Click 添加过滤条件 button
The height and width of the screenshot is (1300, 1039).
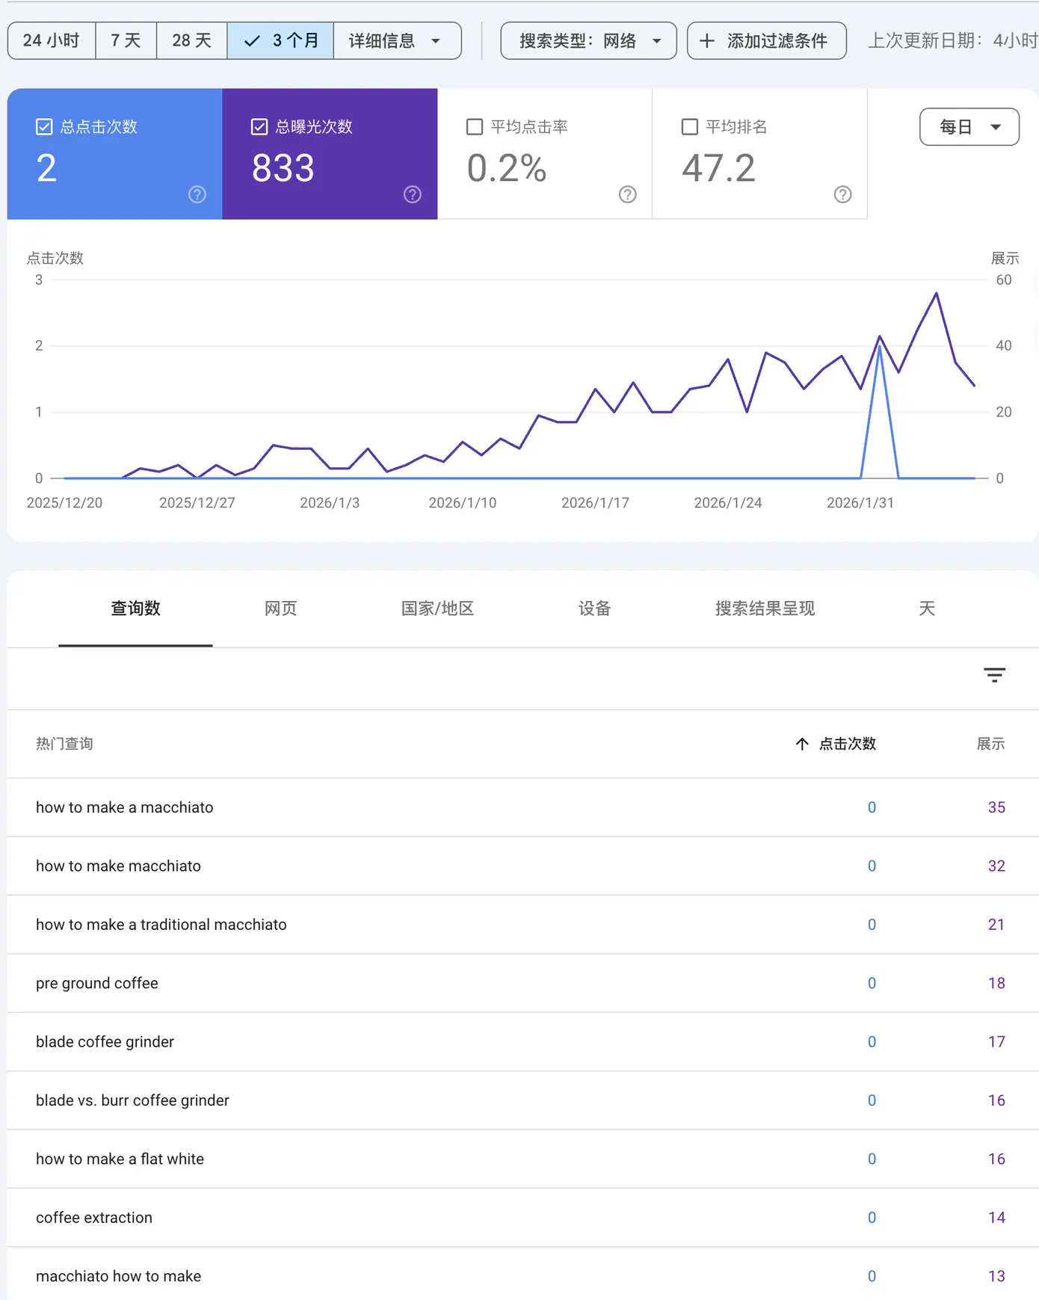point(767,40)
